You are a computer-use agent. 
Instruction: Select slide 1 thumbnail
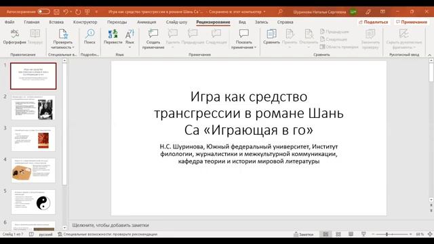point(33,76)
